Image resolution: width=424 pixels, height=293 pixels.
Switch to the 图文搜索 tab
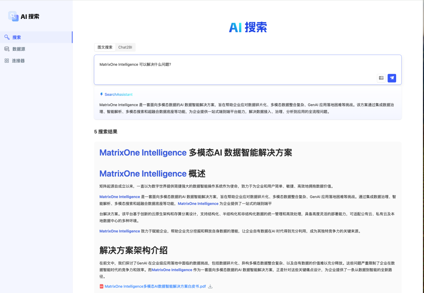[105, 48]
